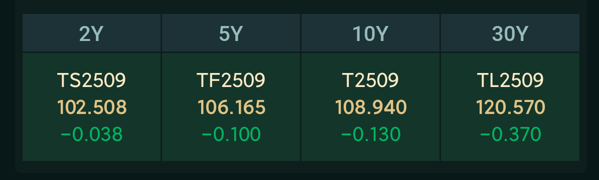Click the 108.940 price value
This screenshot has height=180, width=599.
pyautogui.click(x=371, y=107)
